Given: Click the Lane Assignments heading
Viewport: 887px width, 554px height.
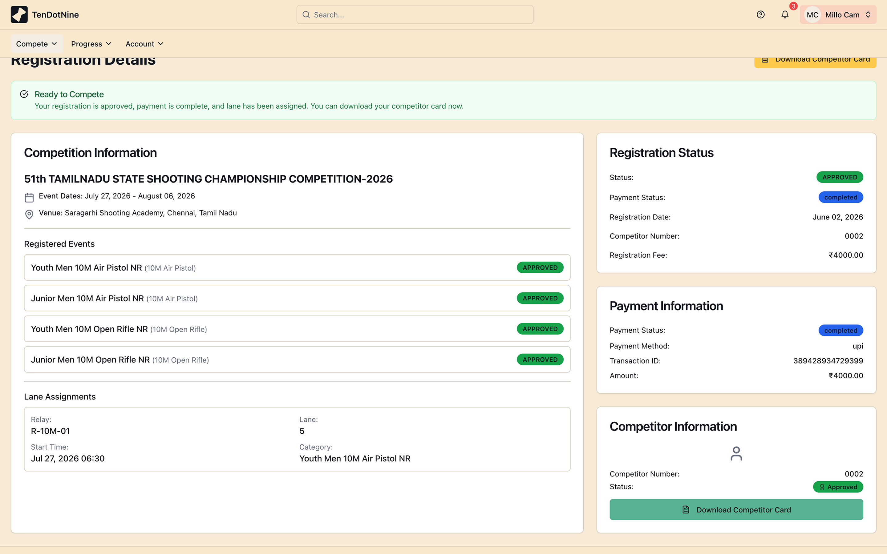Looking at the screenshot, I should point(60,397).
